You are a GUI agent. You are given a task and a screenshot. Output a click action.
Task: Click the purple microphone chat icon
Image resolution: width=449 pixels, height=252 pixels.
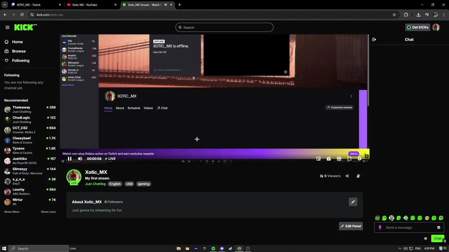tap(380, 227)
